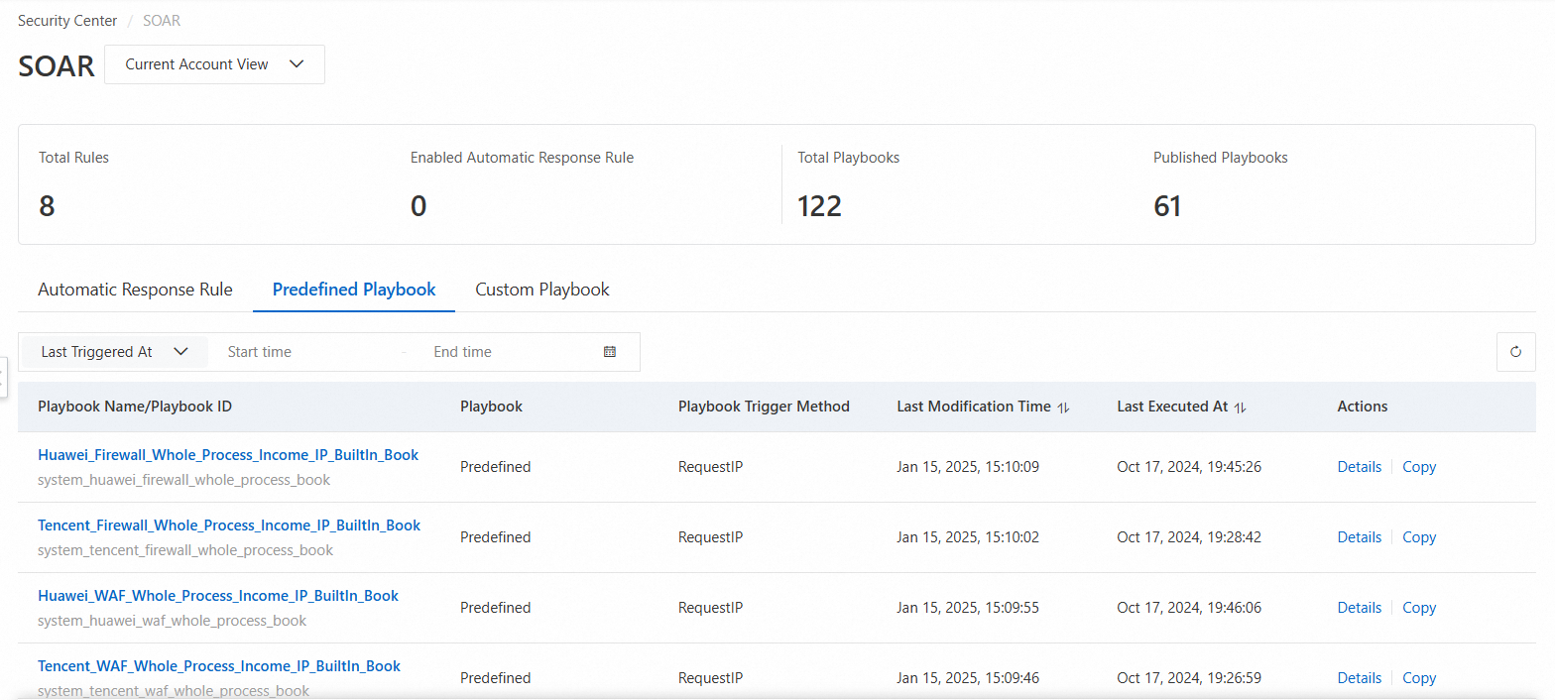Click Total Rules value 8
The height and width of the screenshot is (700, 1555).
47,206
